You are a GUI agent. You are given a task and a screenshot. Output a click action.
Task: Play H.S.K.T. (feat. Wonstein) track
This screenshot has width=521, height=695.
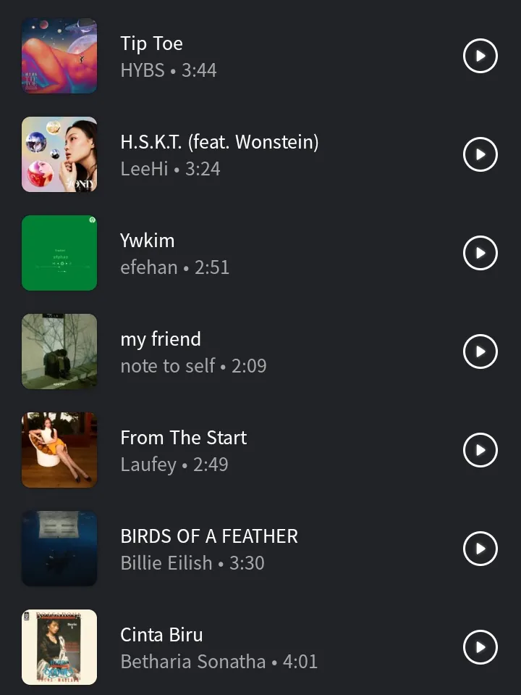point(480,154)
